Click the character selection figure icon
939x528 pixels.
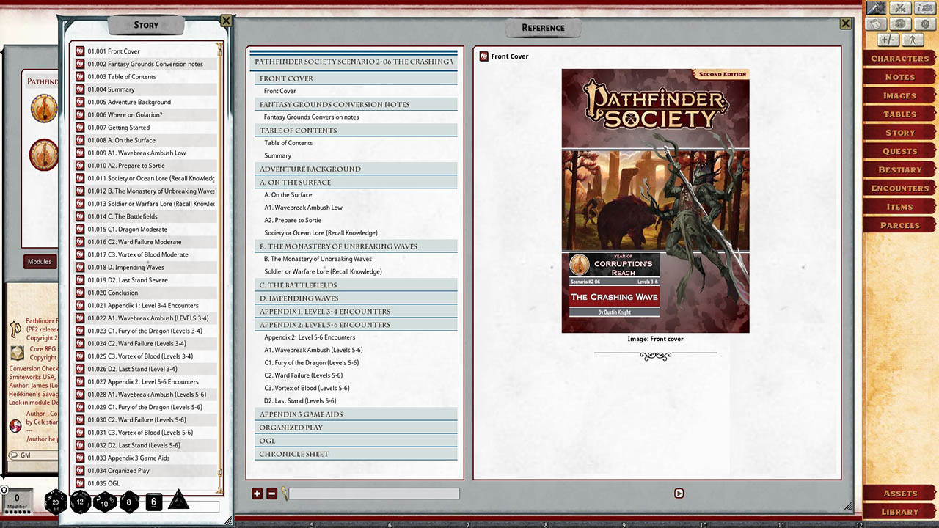point(912,39)
